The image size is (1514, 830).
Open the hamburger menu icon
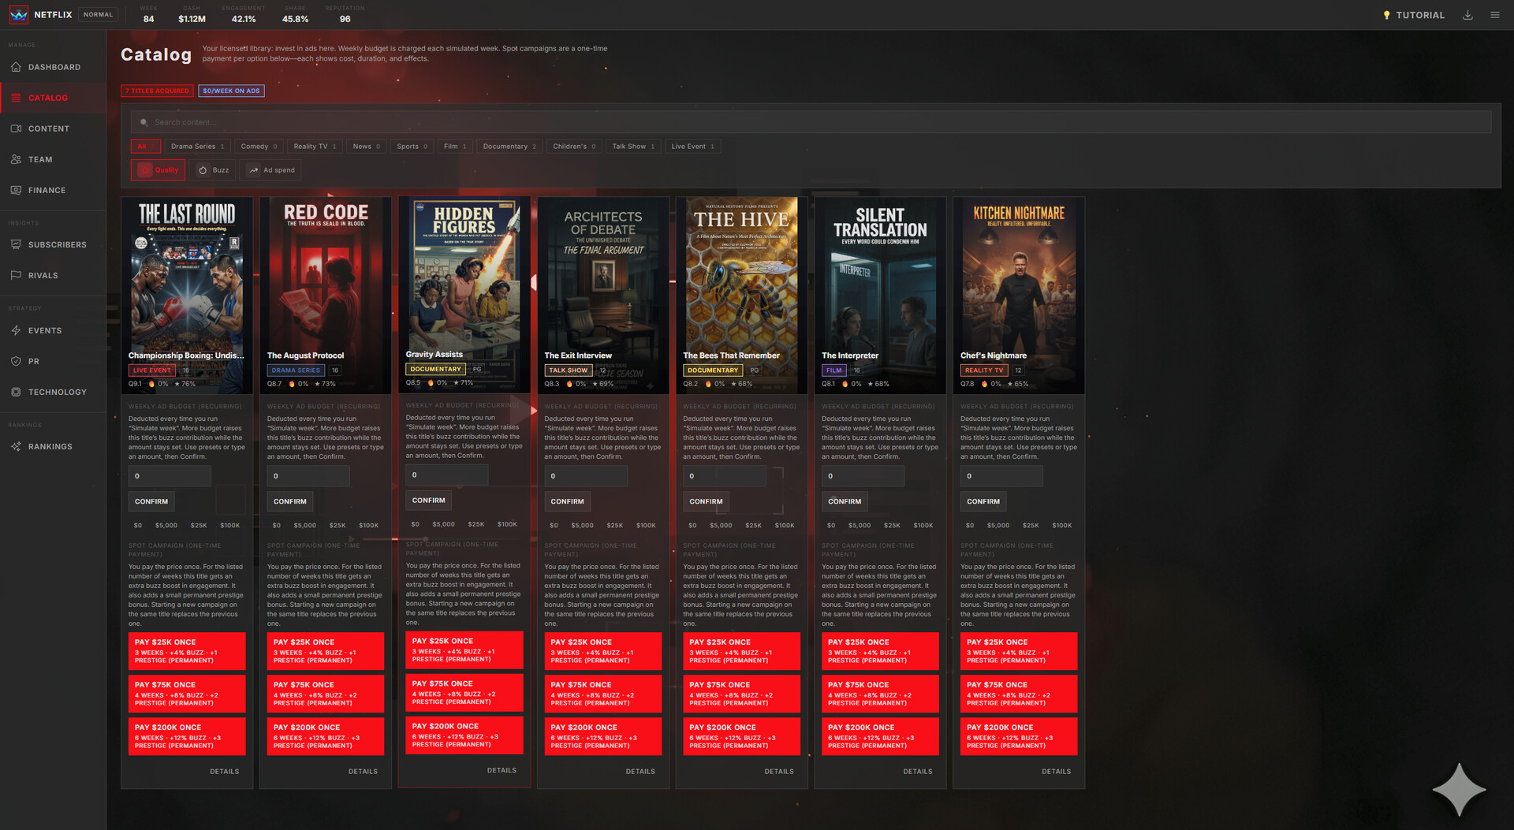[x=1494, y=15]
